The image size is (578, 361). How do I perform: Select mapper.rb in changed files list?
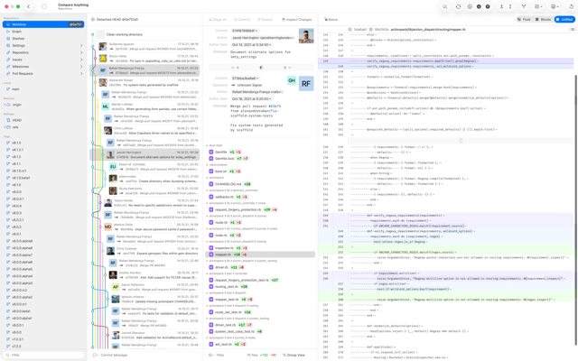(x=260, y=255)
